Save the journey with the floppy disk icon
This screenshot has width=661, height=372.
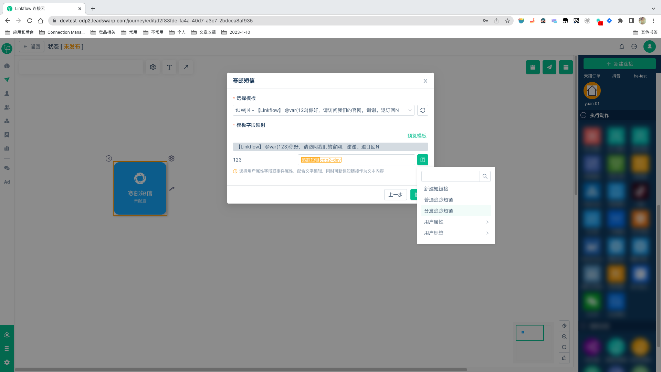[x=533, y=67]
